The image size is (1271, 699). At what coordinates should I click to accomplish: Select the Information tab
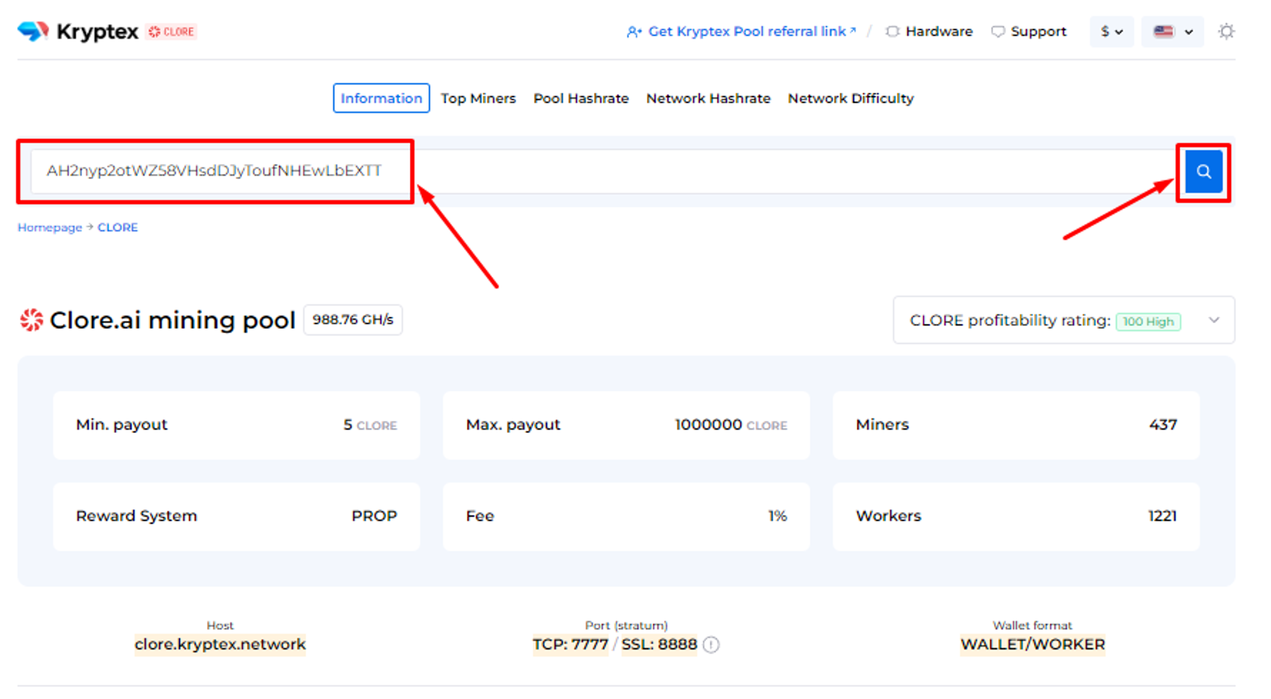click(380, 98)
